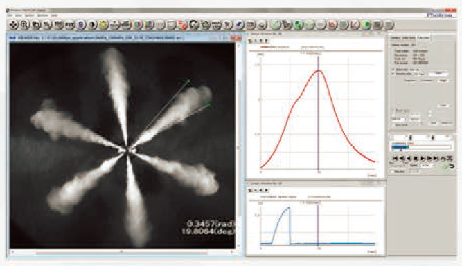Toggle the second checkbox in the right panel

tap(393, 73)
